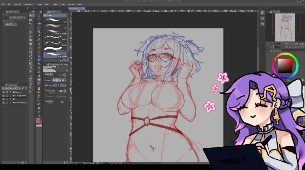Choose the Vector eraser sub tool
Image resolution: width=305 pixels, height=170 pixels.
point(55,38)
